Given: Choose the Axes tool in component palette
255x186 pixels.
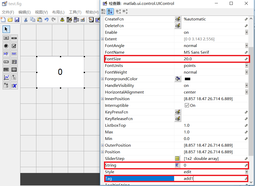Looking at the screenshot, I should coord(6,78).
